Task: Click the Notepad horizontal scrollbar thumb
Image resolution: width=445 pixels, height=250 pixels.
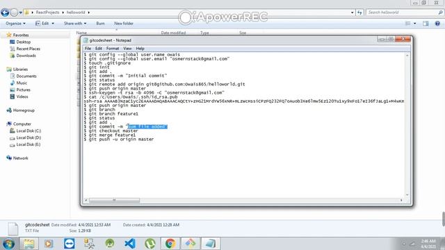Action: click(114, 201)
